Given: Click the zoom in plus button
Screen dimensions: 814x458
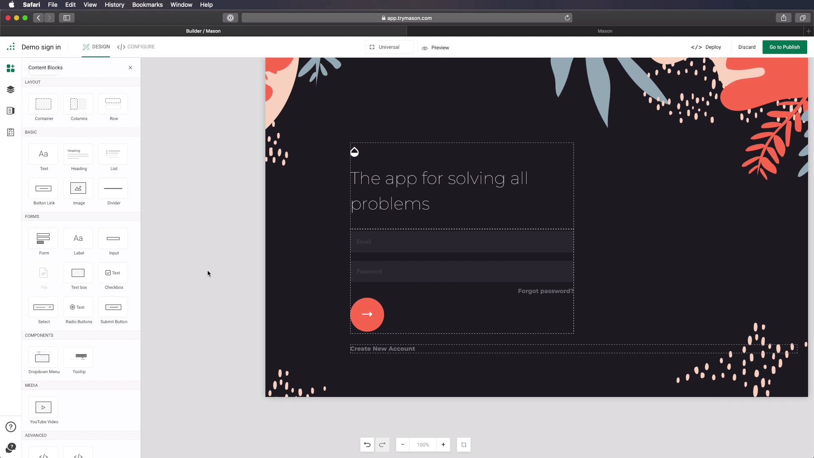Looking at the screenshot, I should [x=443, y=445].
